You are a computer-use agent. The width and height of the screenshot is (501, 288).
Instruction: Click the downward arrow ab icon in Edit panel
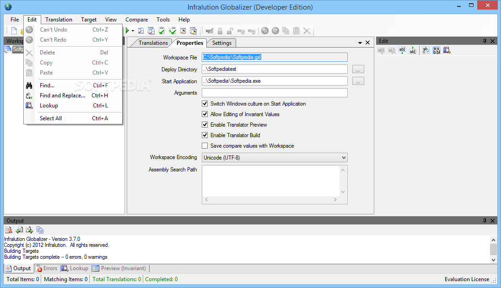tap(402, 50)
